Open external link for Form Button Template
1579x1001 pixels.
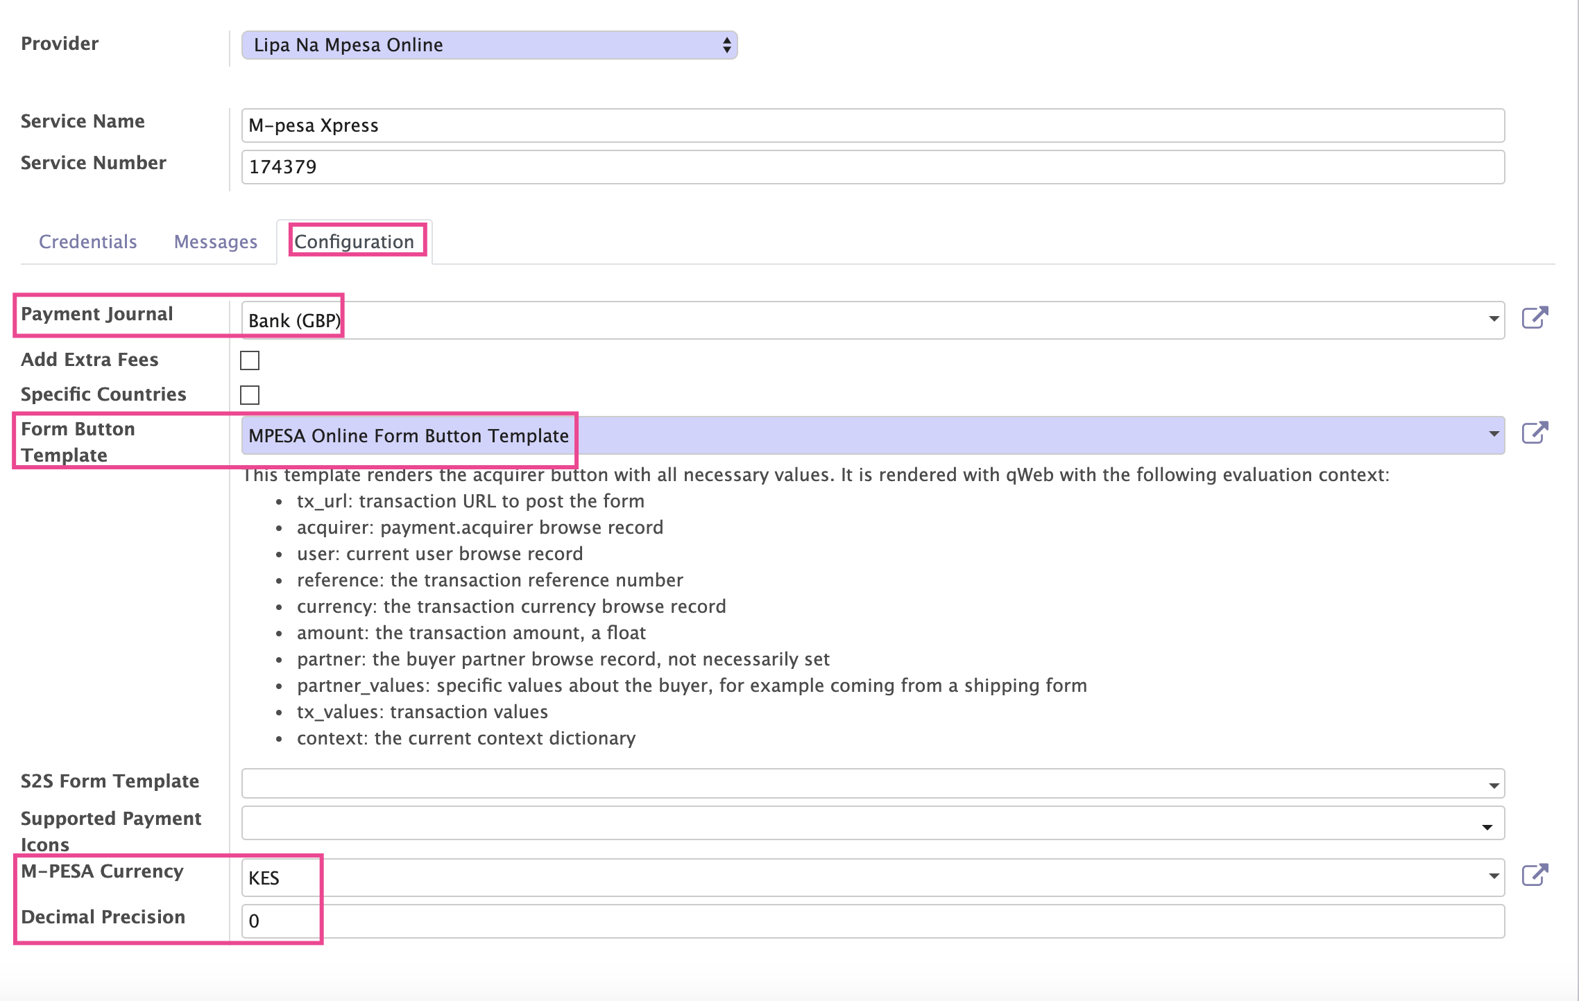pyautogui.click(x=1535, y=433)
